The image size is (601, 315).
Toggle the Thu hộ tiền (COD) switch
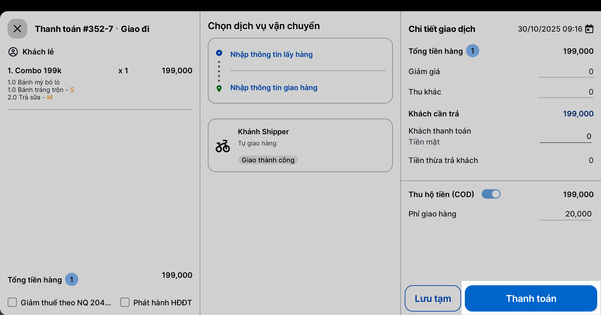pyautogui.click(x=491, y=194)
